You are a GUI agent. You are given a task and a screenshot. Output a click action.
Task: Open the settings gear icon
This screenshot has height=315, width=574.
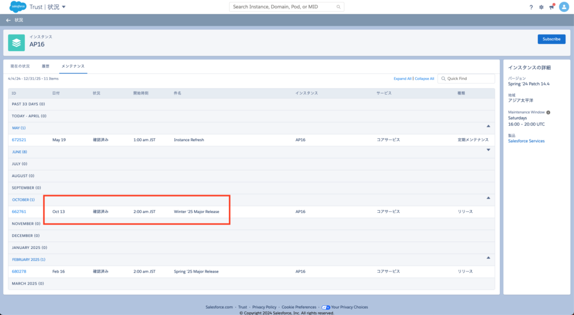point(541,7)
